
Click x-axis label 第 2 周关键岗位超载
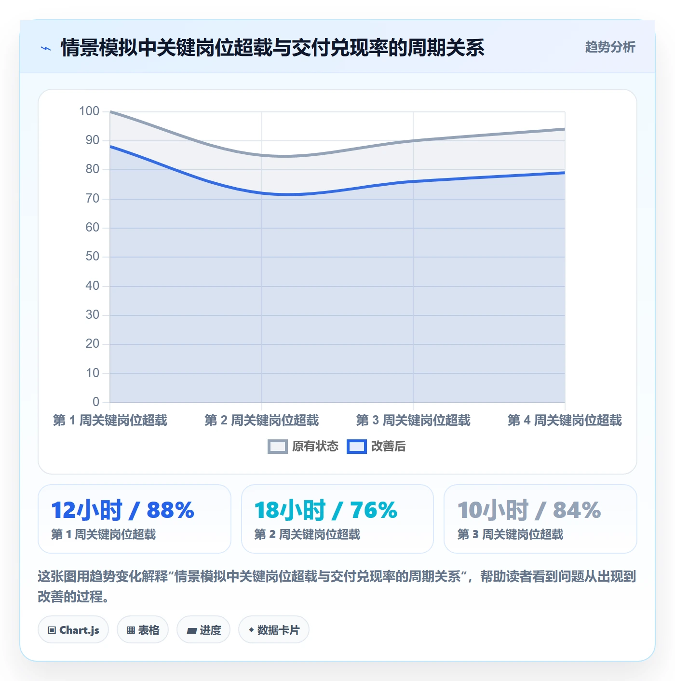(262, 420)
